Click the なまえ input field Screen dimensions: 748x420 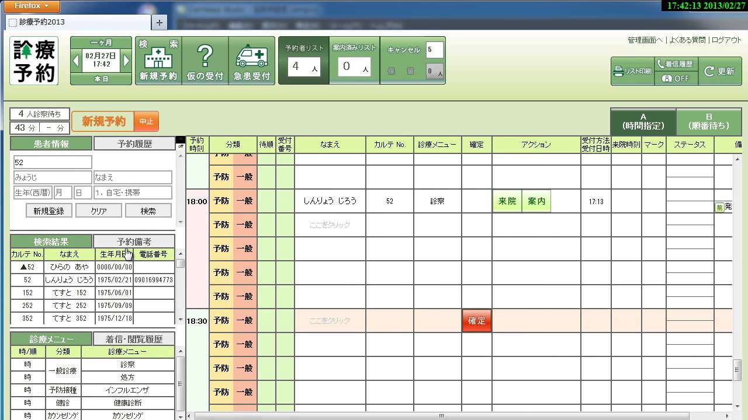(x=133, y=177)
